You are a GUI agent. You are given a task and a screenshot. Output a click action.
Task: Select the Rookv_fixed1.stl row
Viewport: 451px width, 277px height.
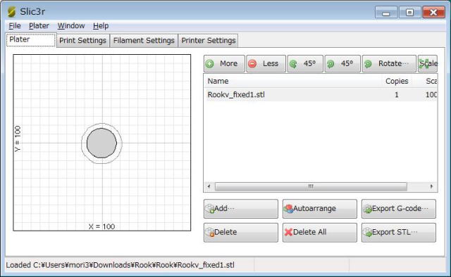pyautogui.click(x=321, y=95)
